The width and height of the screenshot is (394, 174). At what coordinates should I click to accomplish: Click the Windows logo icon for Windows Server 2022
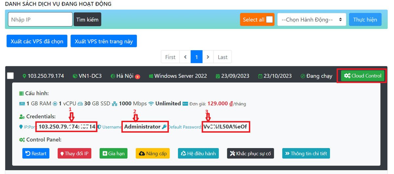[151, 76]
